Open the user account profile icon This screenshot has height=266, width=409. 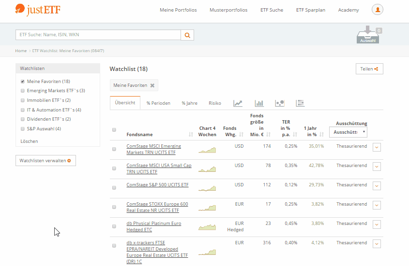click(x=377, y=10)
